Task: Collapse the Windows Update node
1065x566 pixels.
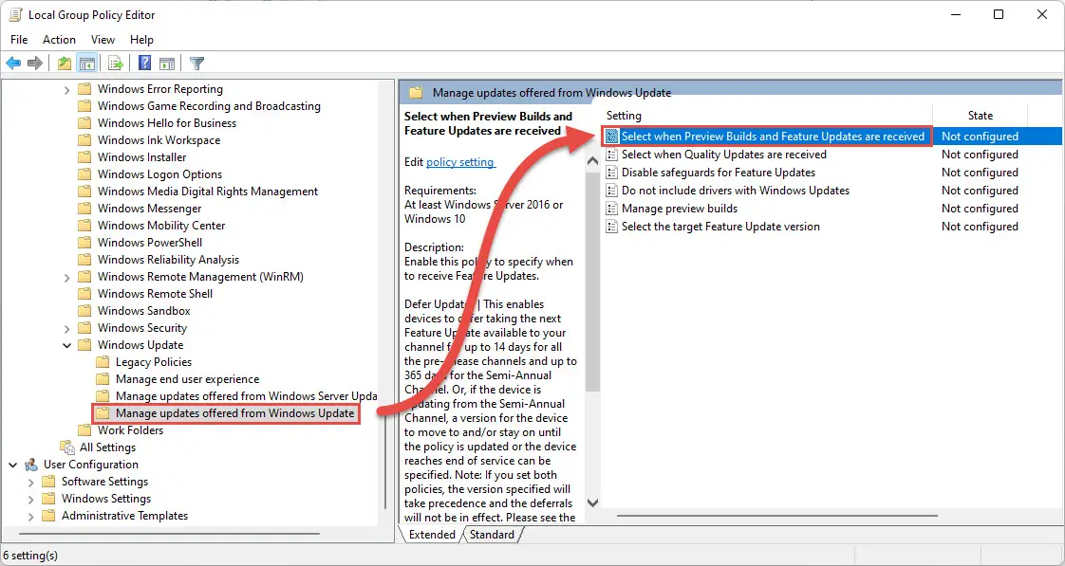Action: click(x=66, y=345)
